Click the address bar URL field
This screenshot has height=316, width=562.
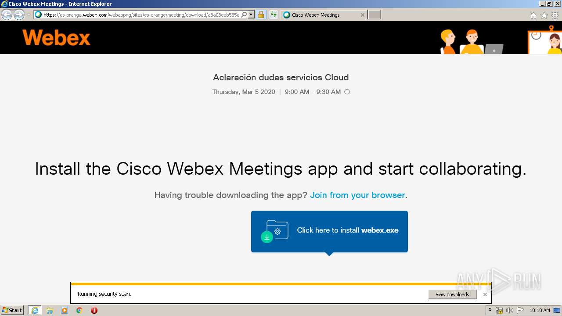(x=140, y=14)
